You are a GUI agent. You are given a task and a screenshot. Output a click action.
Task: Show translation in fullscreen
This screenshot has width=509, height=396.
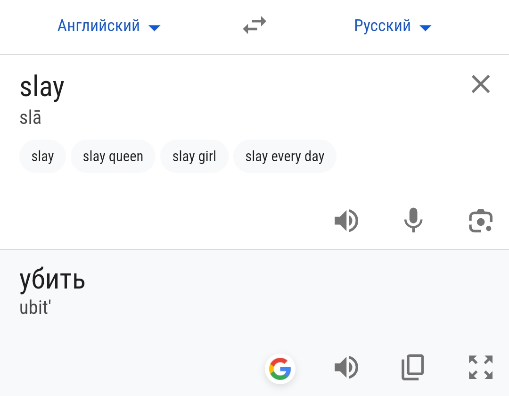(481, 367)
